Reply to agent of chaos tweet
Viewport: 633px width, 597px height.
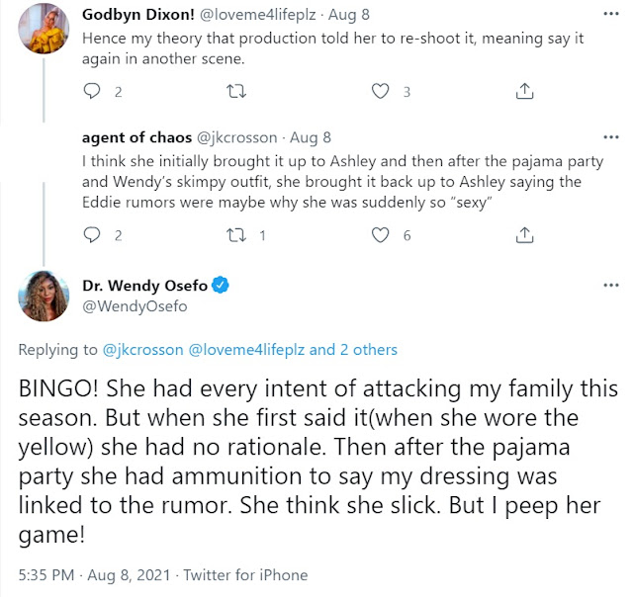tap(92, 235)
